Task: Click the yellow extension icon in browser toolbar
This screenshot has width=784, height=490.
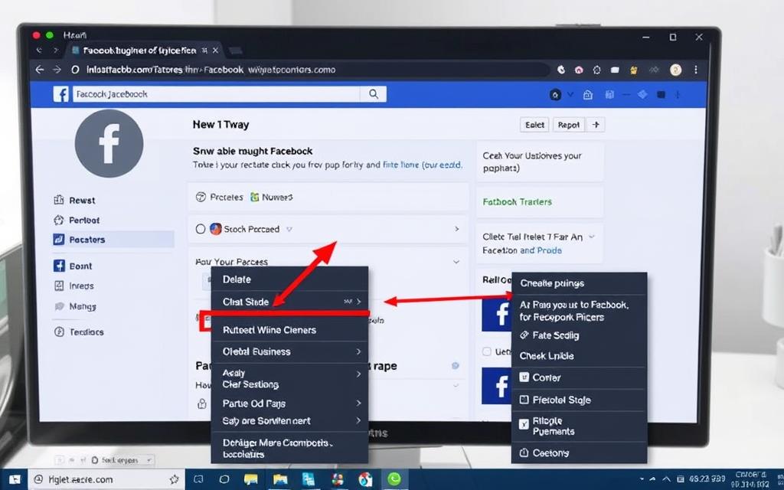Action: coord(633,70)
